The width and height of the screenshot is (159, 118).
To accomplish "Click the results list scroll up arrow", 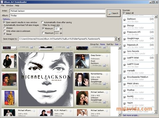I will coord(120,48).
